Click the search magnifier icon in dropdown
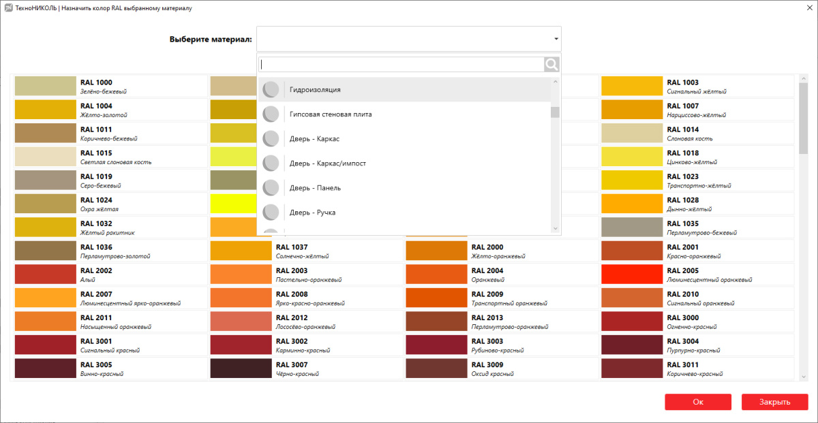 click(551, 65)
